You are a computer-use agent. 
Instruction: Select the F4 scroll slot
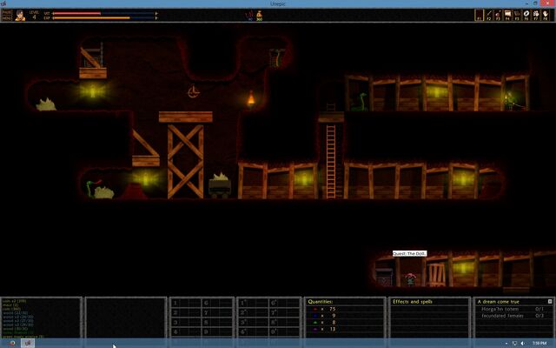tap(507, 16)
